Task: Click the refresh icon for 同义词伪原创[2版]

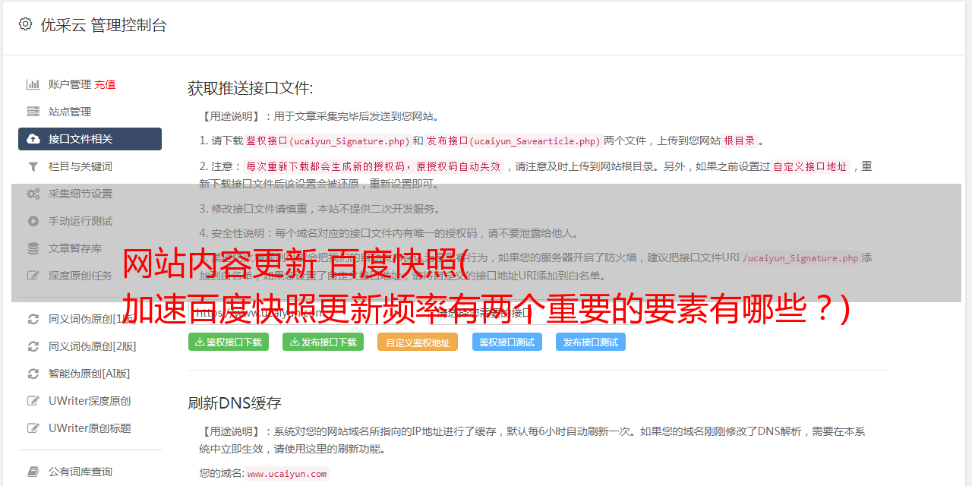Action: point(33,346)
